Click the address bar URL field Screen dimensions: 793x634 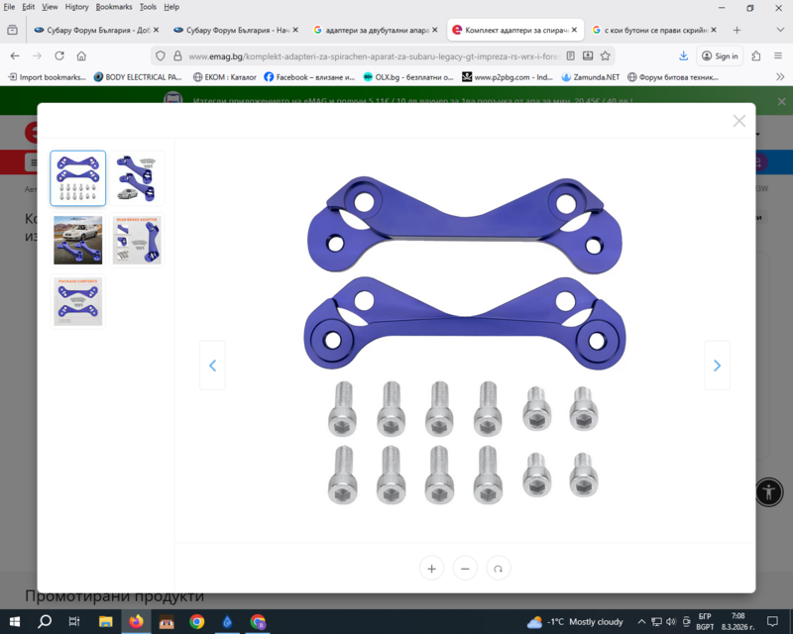click(x=375, y=56)
